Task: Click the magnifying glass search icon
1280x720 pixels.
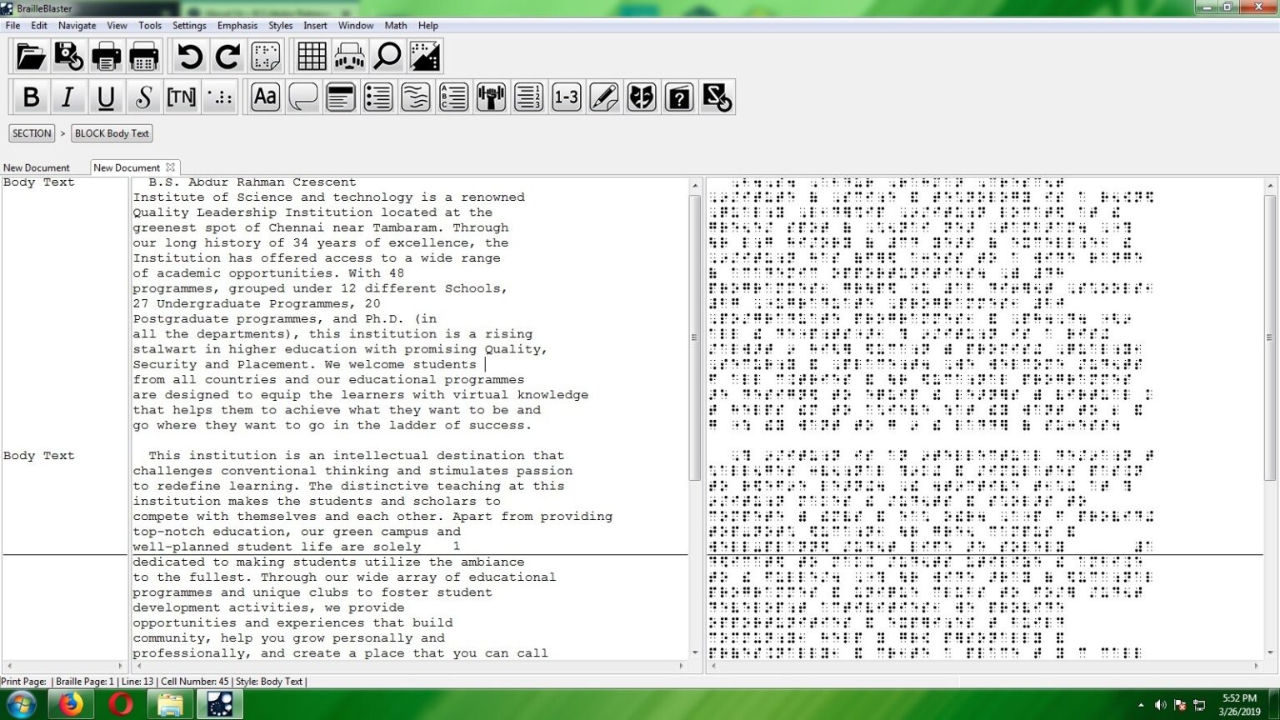Action: point(387,57)
